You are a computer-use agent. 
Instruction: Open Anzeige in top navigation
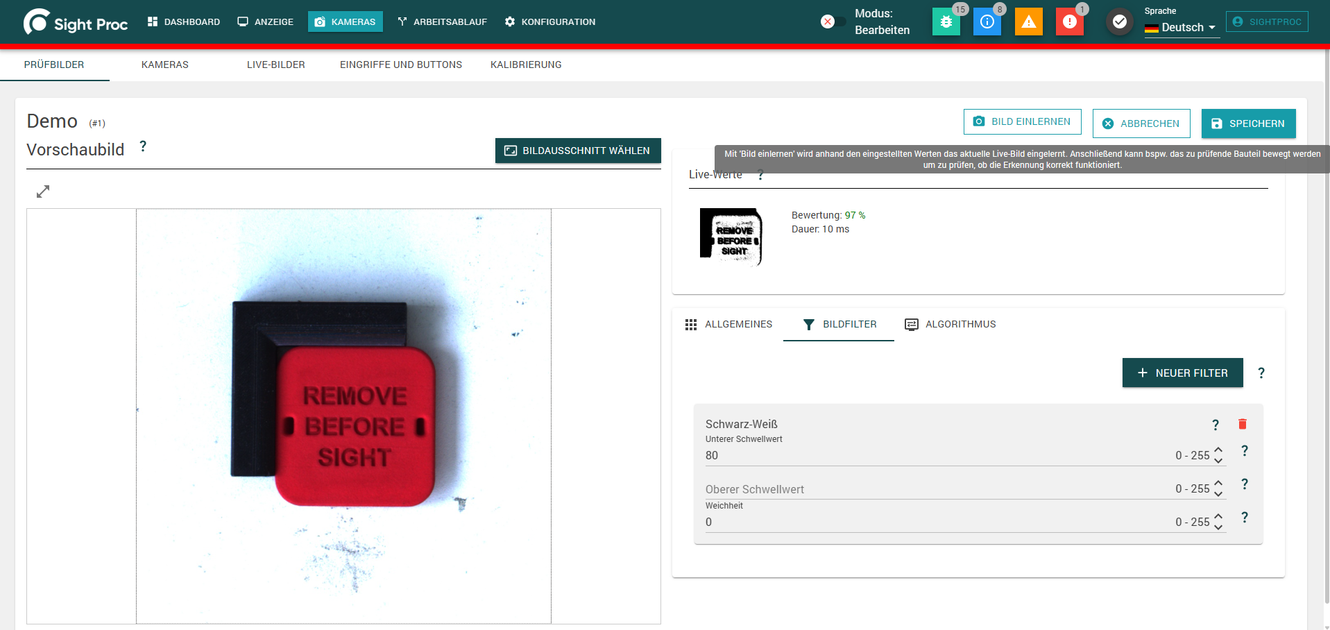coord(265,22)
